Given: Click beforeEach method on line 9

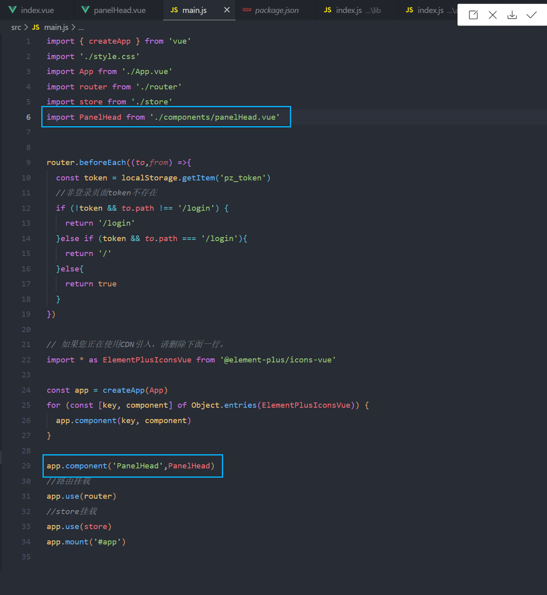Looking at the screenshot, I should (x=103, y=162).
